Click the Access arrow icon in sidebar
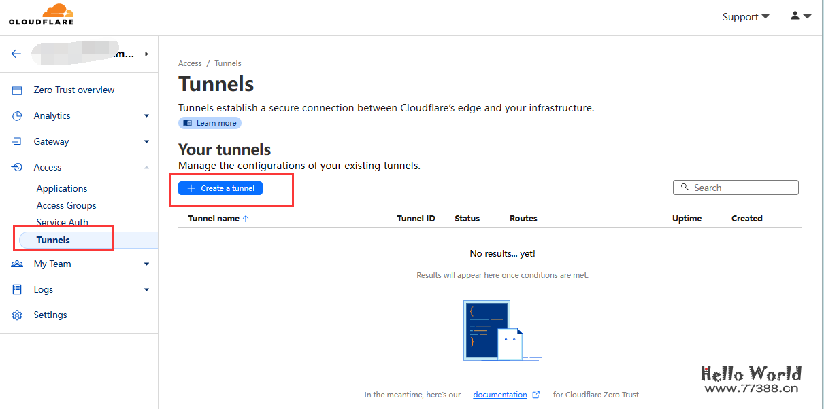This screenshot has height=409, width=824. (x=17, y=168)
